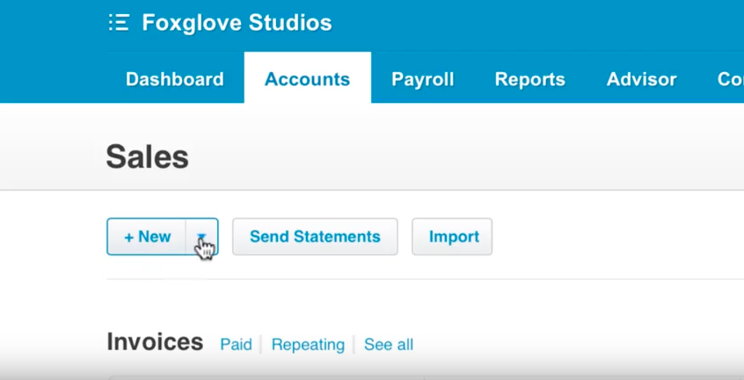Screen dimensions: 744x380
Task: Select the Accounts tab
Action: [x=308, y=78]
